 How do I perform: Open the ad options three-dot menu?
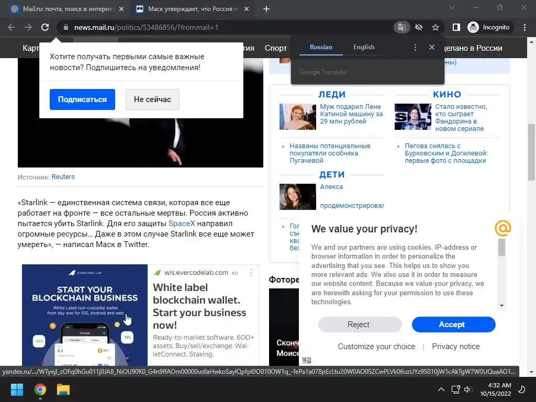[251, 272]
